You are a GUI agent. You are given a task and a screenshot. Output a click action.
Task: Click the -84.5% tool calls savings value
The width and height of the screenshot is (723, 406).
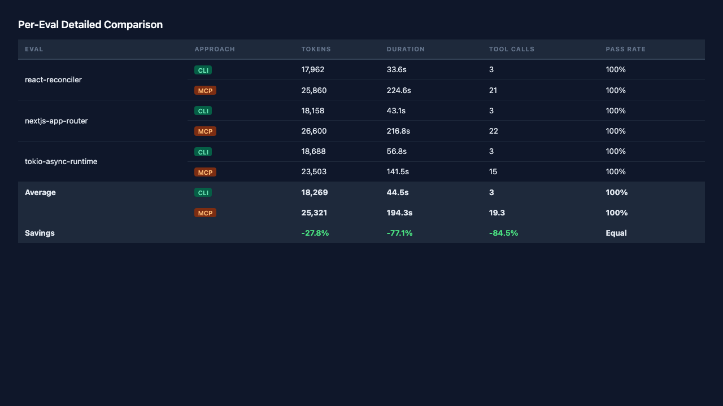click(x=503, y=233)
